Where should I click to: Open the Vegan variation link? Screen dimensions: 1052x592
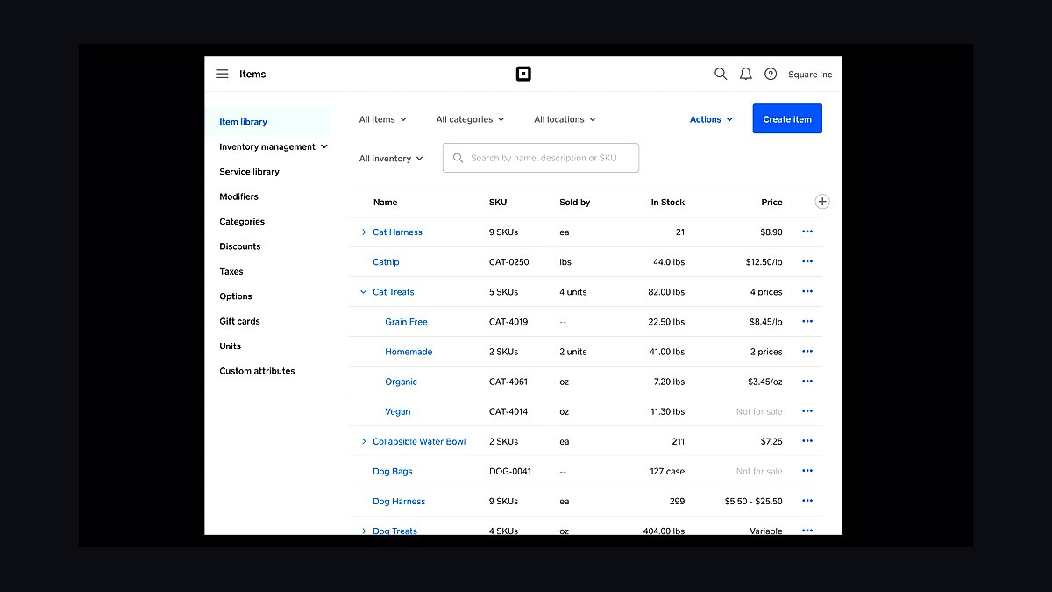(397, 411)
